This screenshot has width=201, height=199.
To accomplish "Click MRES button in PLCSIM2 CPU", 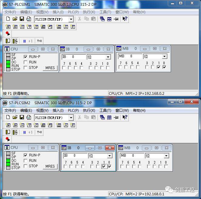I will pos(50,166).
